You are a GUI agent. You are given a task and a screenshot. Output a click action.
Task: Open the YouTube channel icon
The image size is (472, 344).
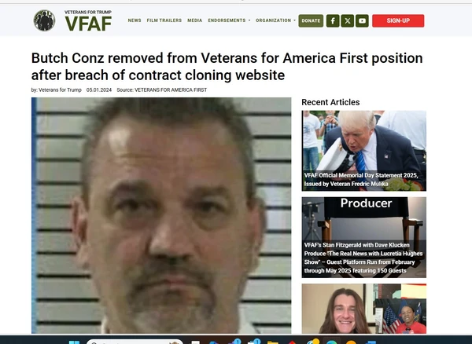point(362,20)
